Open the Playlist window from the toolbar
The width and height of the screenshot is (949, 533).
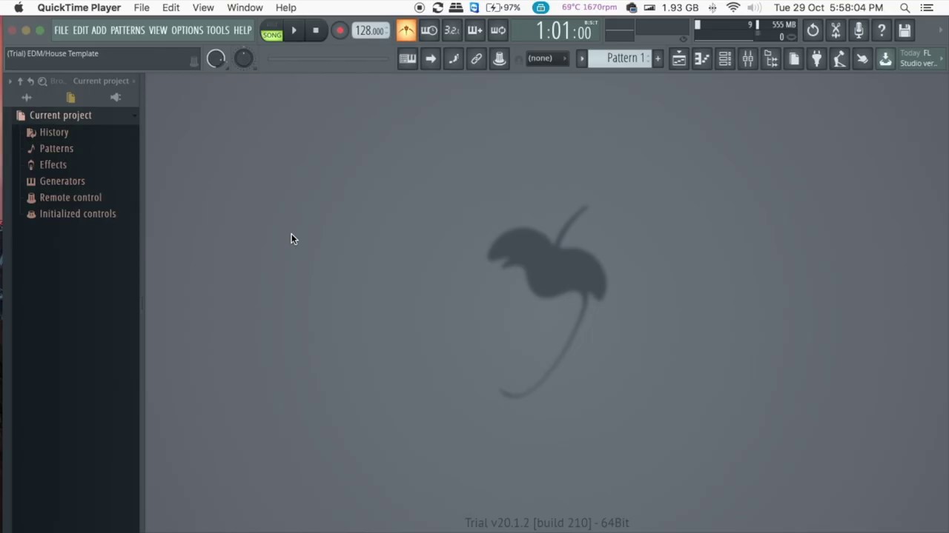click(x=679, y=59)
